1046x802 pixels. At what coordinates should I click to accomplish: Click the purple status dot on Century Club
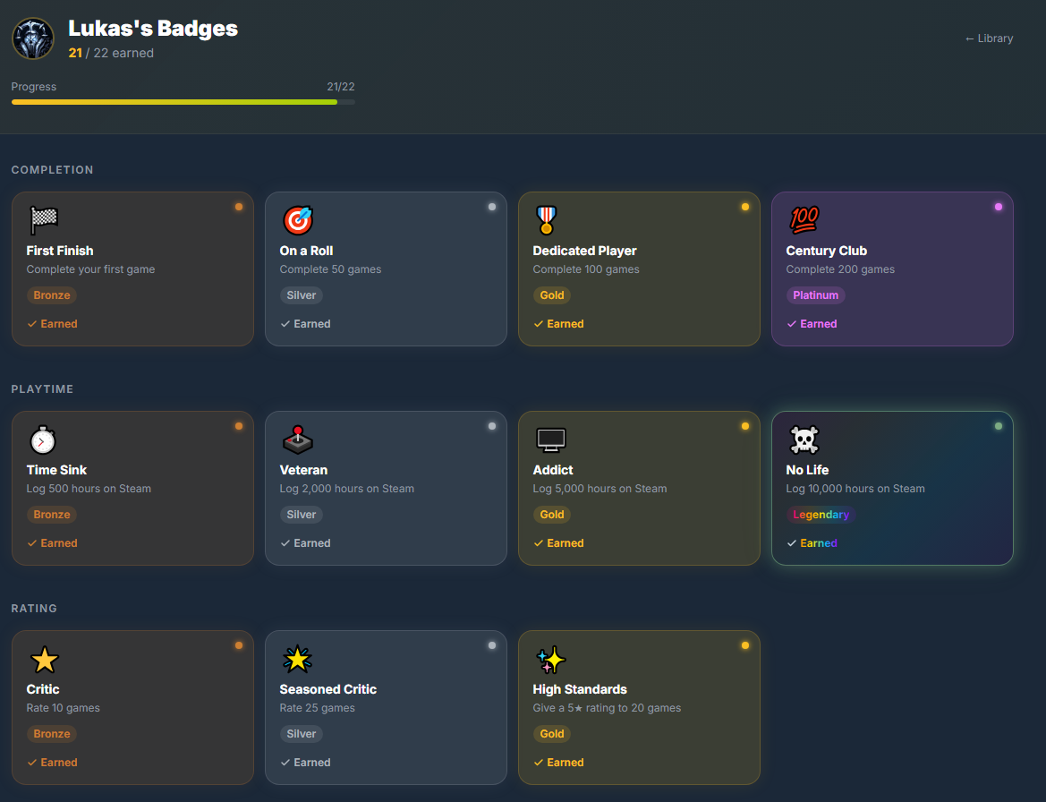[998, 207]
